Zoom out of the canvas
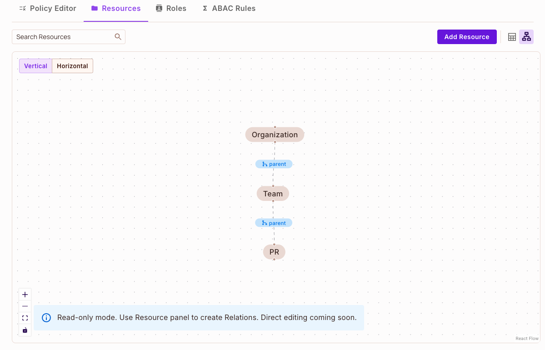 (x=25, y=306)
